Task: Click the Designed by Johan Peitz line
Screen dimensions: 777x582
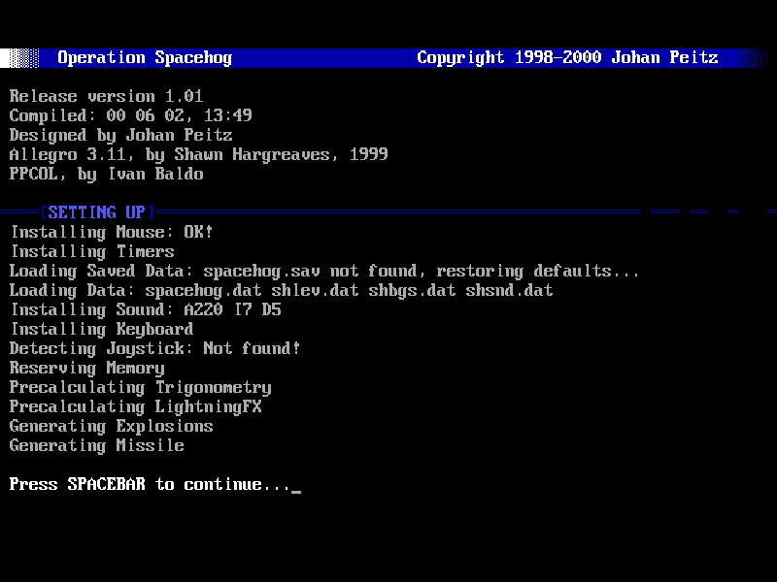Action: [120, 136]
